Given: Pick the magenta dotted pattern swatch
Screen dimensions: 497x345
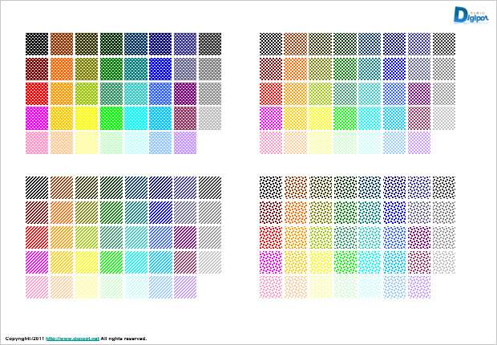Looking at the screenshot, I should (271, 262).
